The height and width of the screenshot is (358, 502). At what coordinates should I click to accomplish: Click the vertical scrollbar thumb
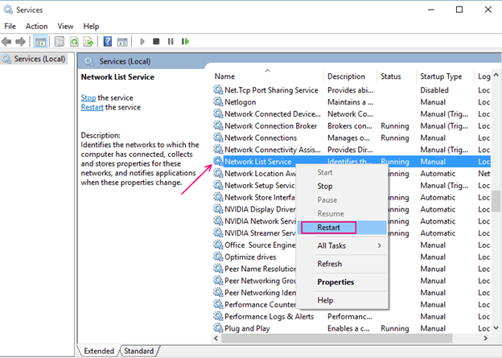click(496, 201)
